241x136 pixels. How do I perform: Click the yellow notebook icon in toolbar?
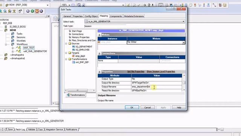point(225,5)
